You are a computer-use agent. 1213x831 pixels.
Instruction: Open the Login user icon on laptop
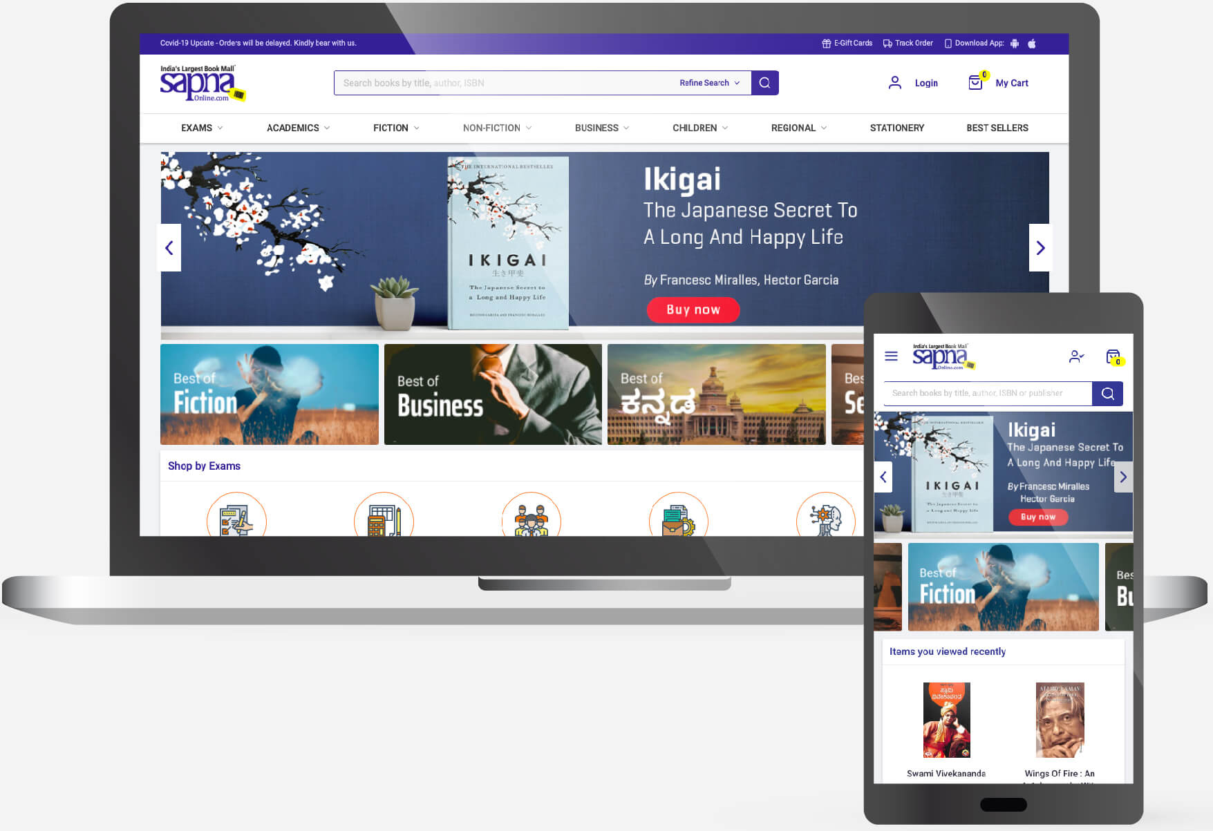pos(895,83)
